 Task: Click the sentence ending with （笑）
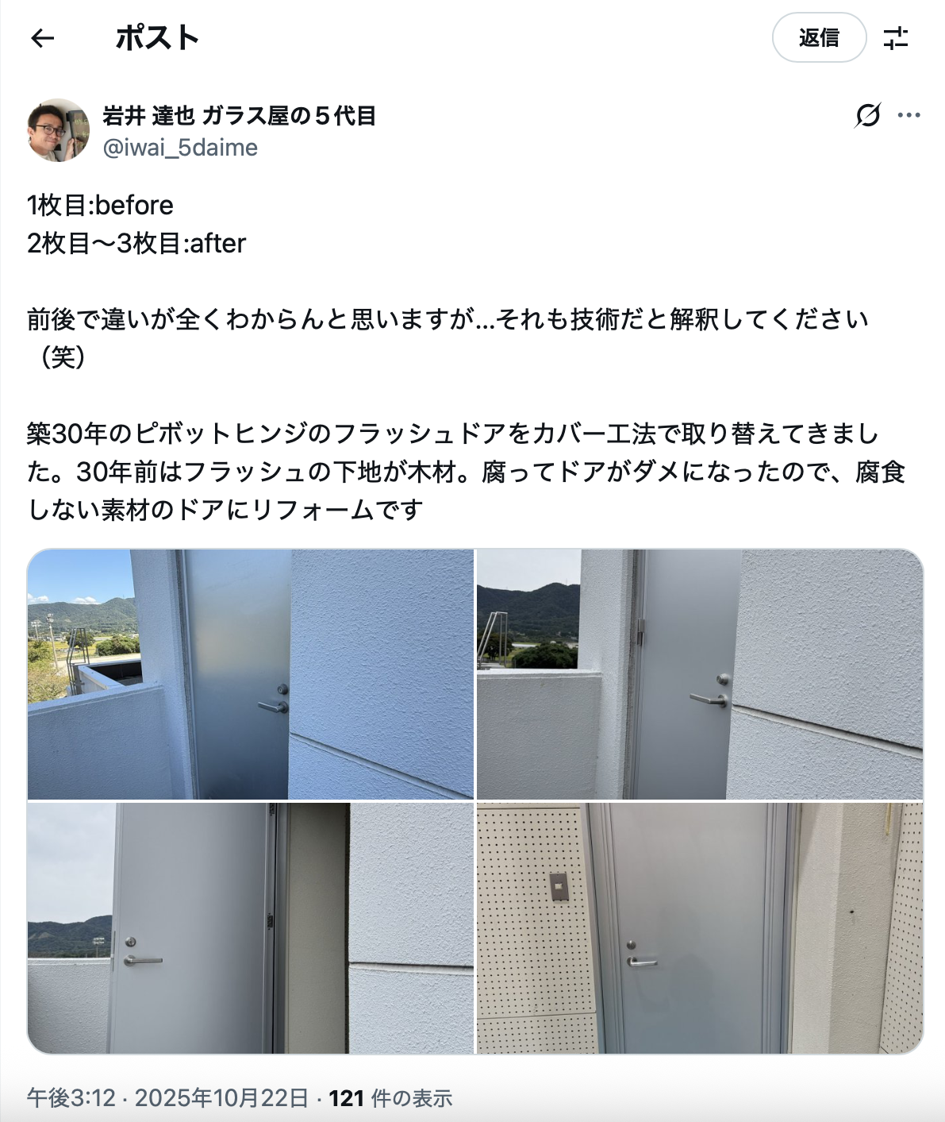click(x=448, y=338)
